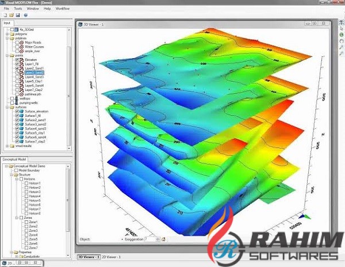The width and height of the screenshot is (345, 267).
Task: Open the Help menu
Action: pyautogui.click(x=47, y=9)
